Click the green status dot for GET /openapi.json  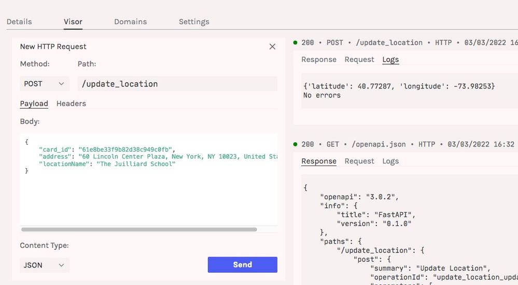click(296, 144)
